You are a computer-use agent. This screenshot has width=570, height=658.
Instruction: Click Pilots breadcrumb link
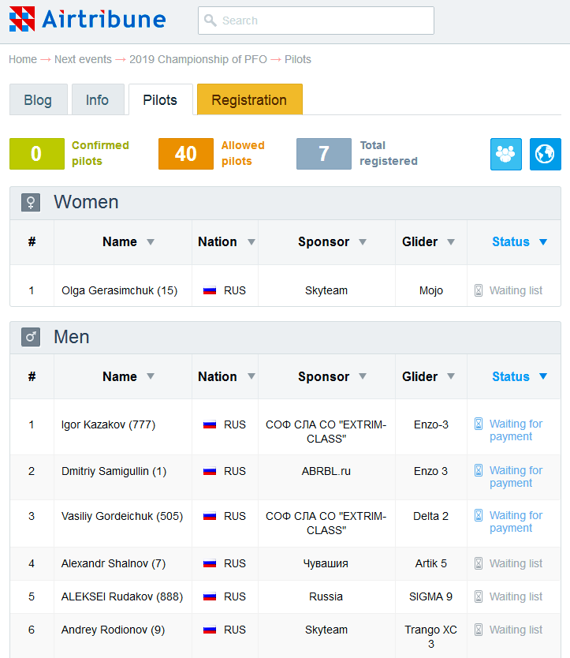pos(298,59)
